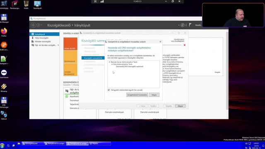This screenshot has height=149, width=265.
Task: Click the signal bars icon in remote session bar
Action: (102, 1)
